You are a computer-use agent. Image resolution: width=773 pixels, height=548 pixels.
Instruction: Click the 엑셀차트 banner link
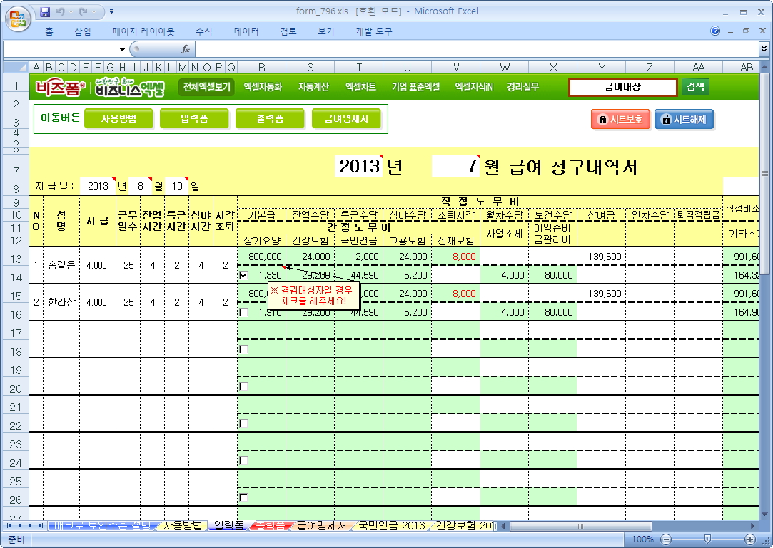pyautogui.click(x=360, y=87)
